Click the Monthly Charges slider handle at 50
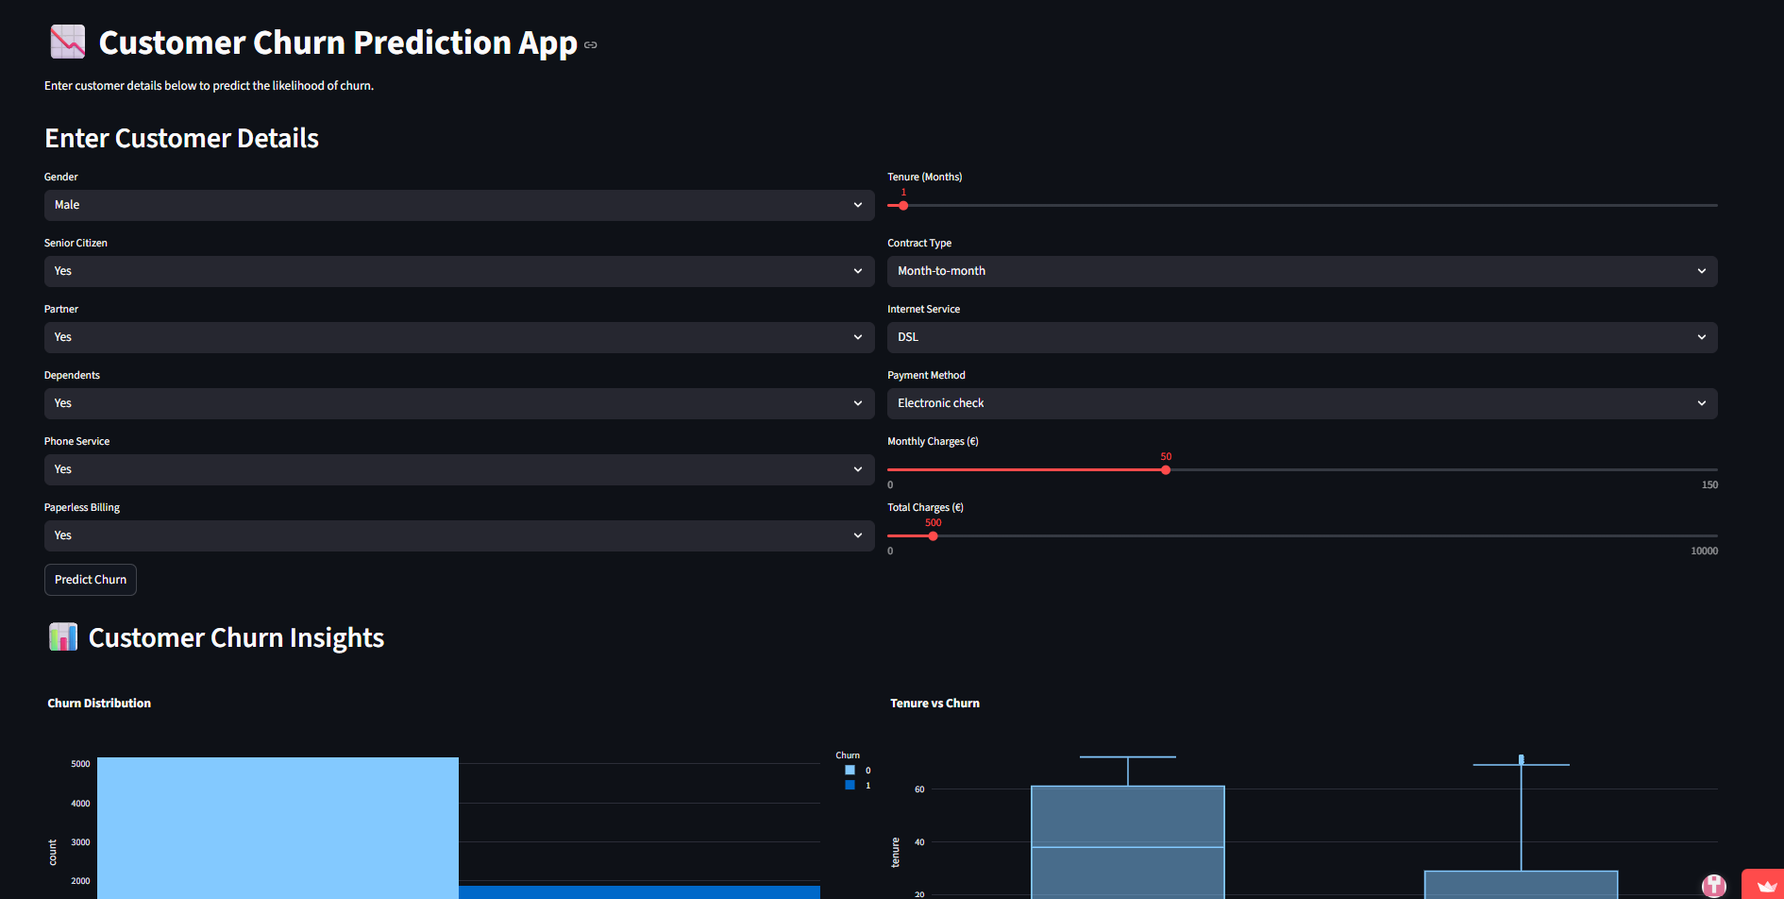Viewport: 1784px width, 899px height. pos(1166,470)
